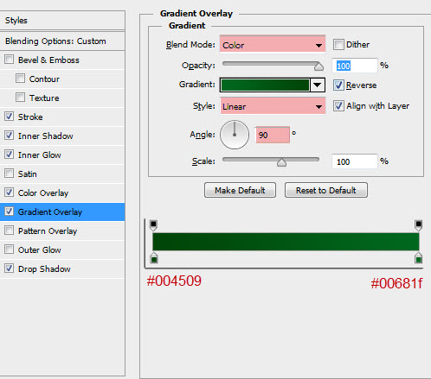Click the Scale slider thumb
Image resolution: width=431 pixels, height=379 pixels.
pyautogui.click(x=281, y=162)
